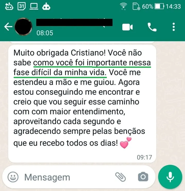Tap the calendar 31 status bar icon
Image resolution: width=185 pixels, height=191 pixels.
coord(22,6)
